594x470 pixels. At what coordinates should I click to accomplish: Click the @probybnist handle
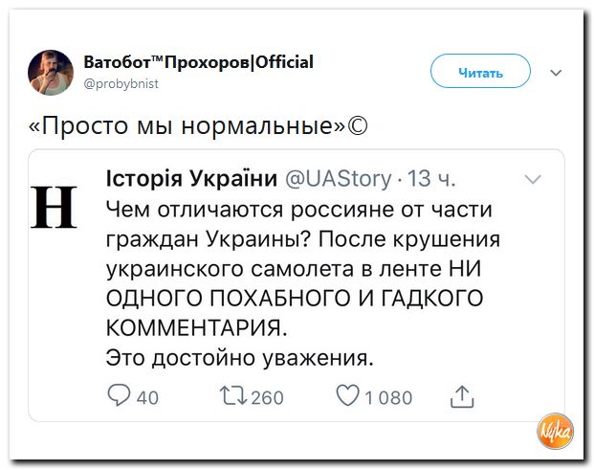pos(121,83)
